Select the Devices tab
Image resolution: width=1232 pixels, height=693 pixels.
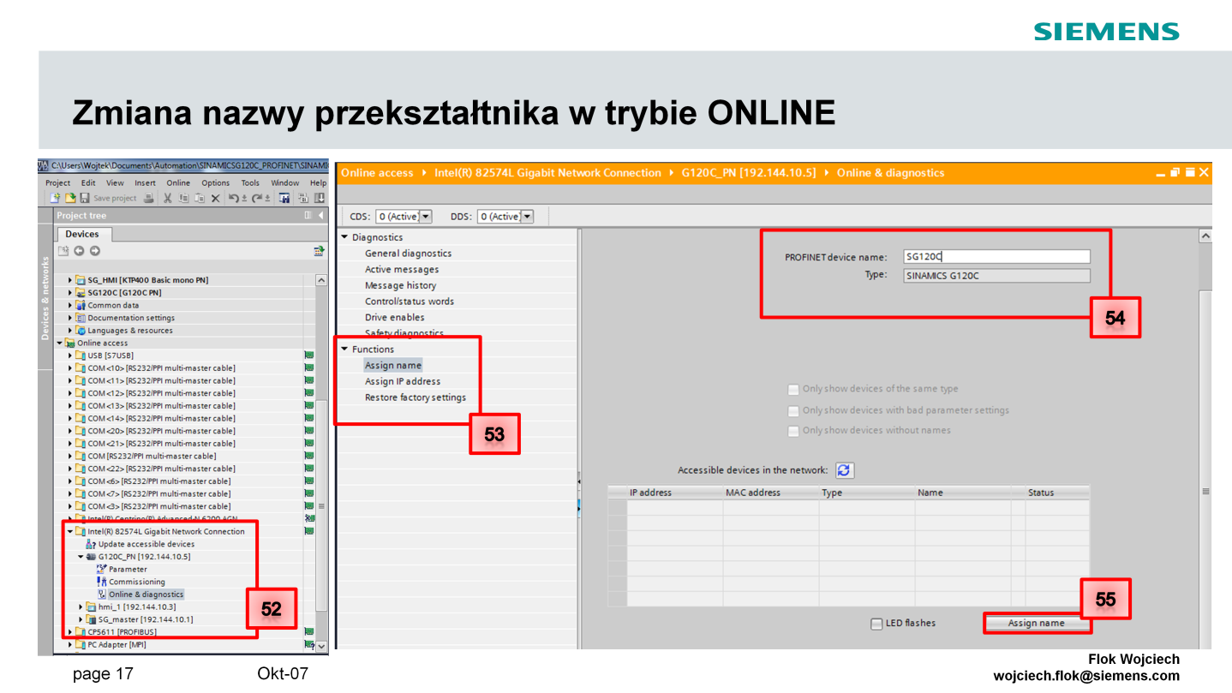pyautogui.click(x=82, y=234)
